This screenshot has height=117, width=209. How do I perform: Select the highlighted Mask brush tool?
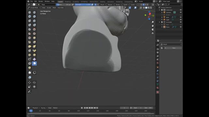click(x=34, y=63)
